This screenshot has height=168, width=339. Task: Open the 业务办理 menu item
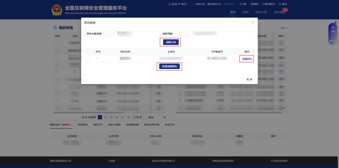(261, 12)
